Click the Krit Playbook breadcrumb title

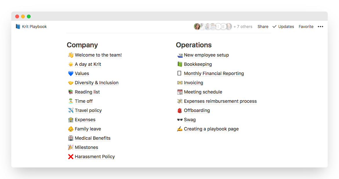pos(34,27)
